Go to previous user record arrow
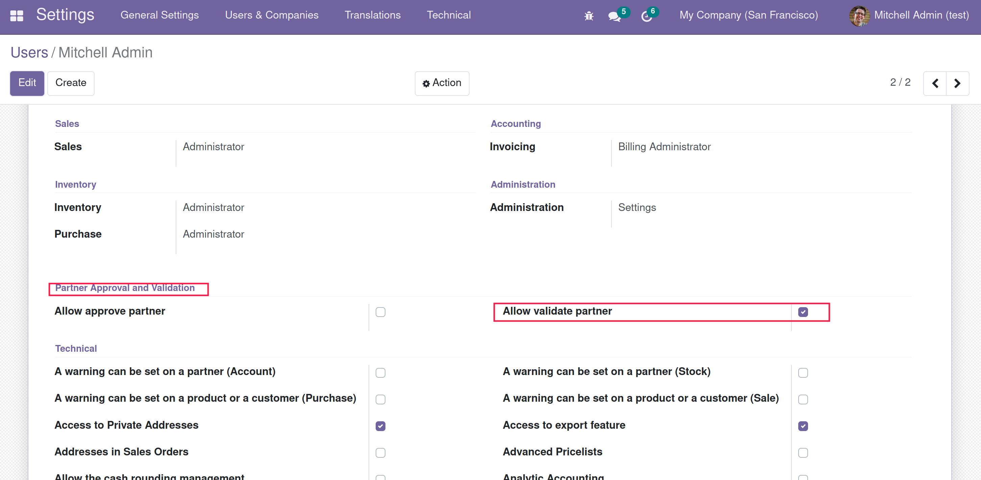The height and width of the screenshot is (480, 981). 935,83
